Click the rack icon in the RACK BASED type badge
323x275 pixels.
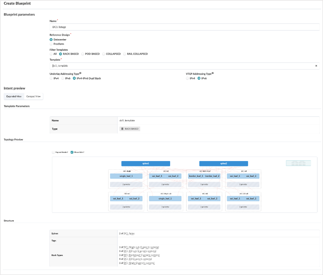point(122,129)
